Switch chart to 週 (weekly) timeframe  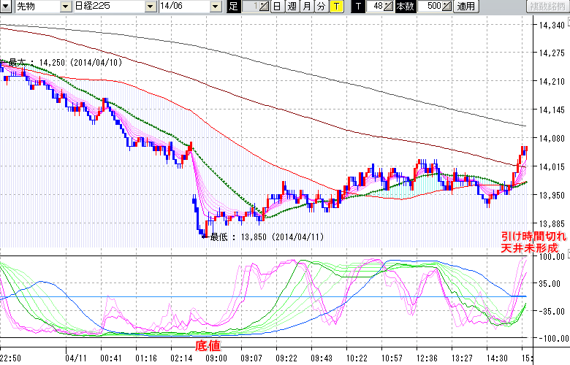292,7
